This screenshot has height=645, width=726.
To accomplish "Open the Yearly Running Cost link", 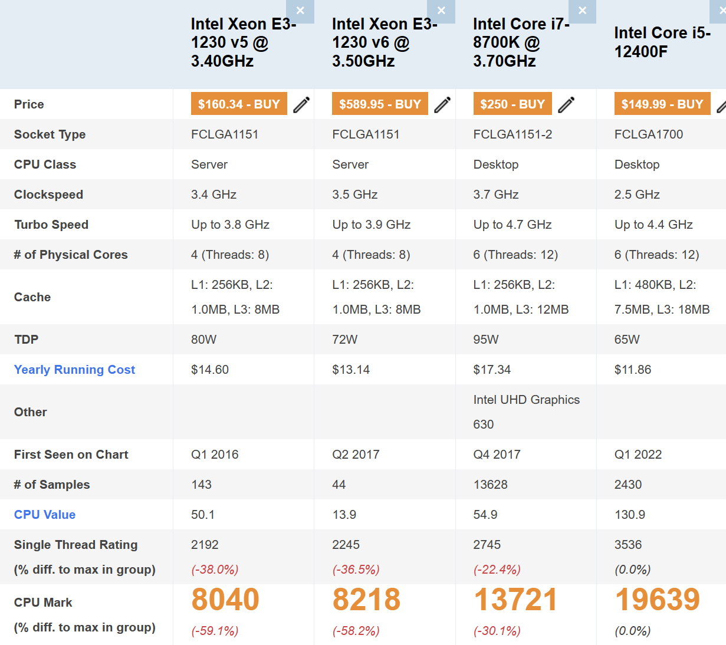I will pos(74,370).
